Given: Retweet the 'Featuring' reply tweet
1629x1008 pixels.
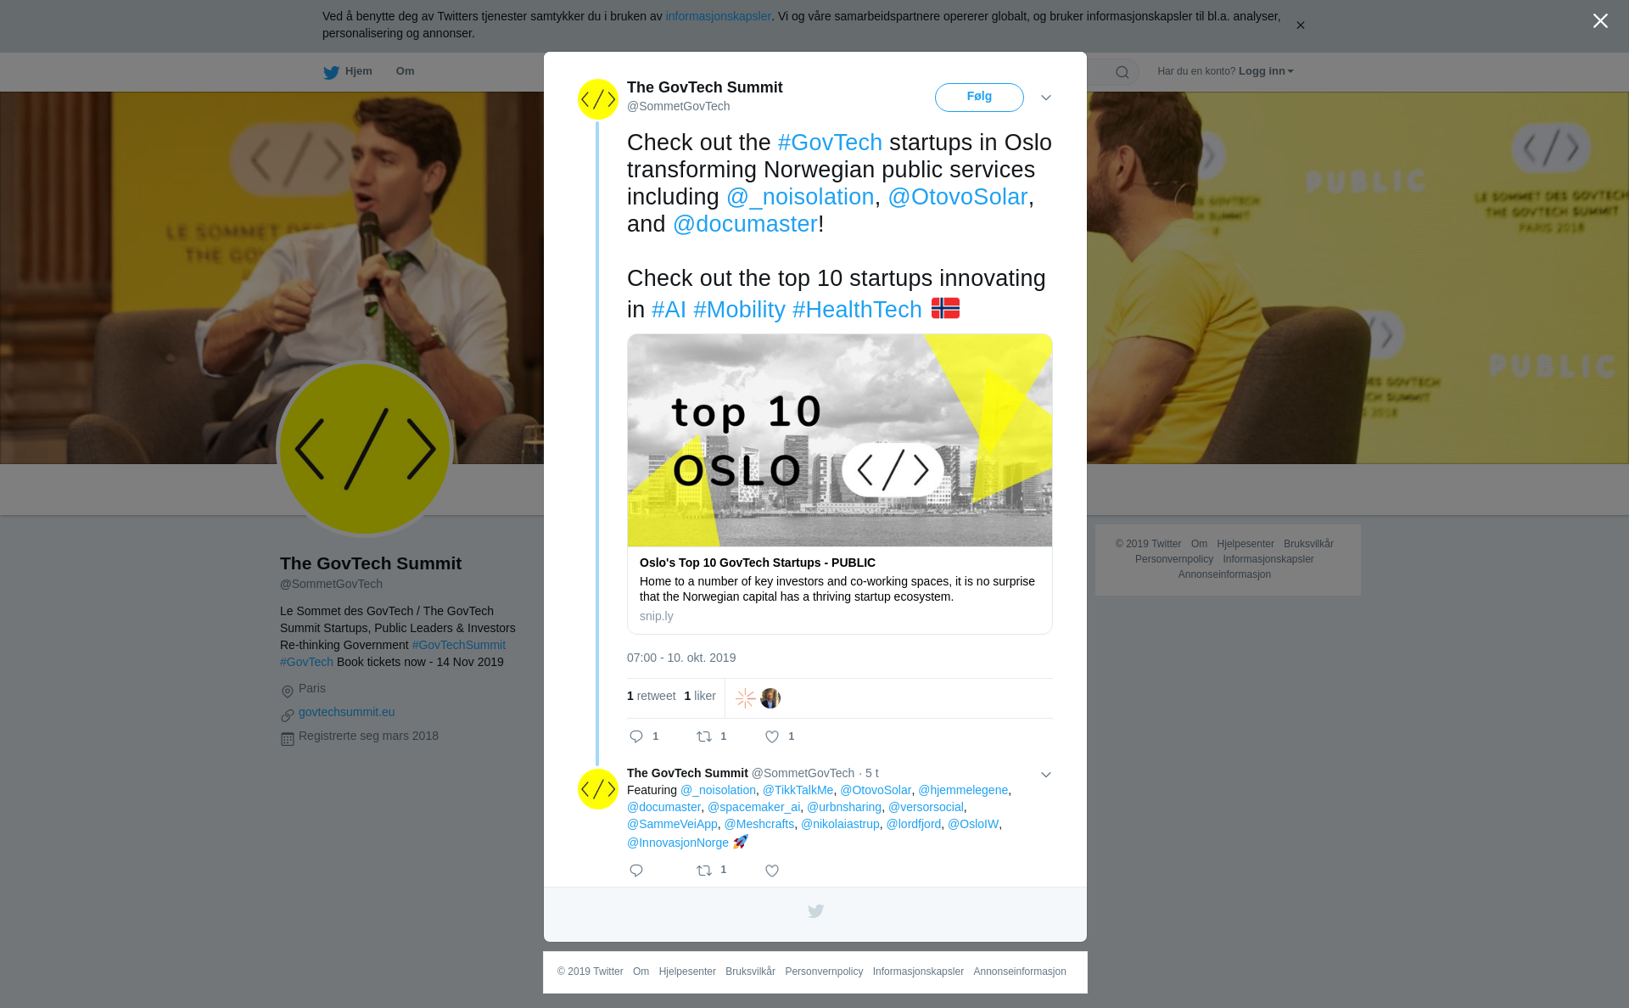Looking at the screenshot, I should (704, 871).
